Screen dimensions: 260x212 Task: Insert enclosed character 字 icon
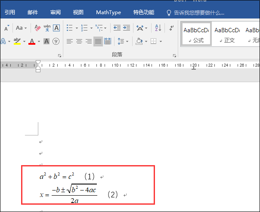[x=56, y=41]
